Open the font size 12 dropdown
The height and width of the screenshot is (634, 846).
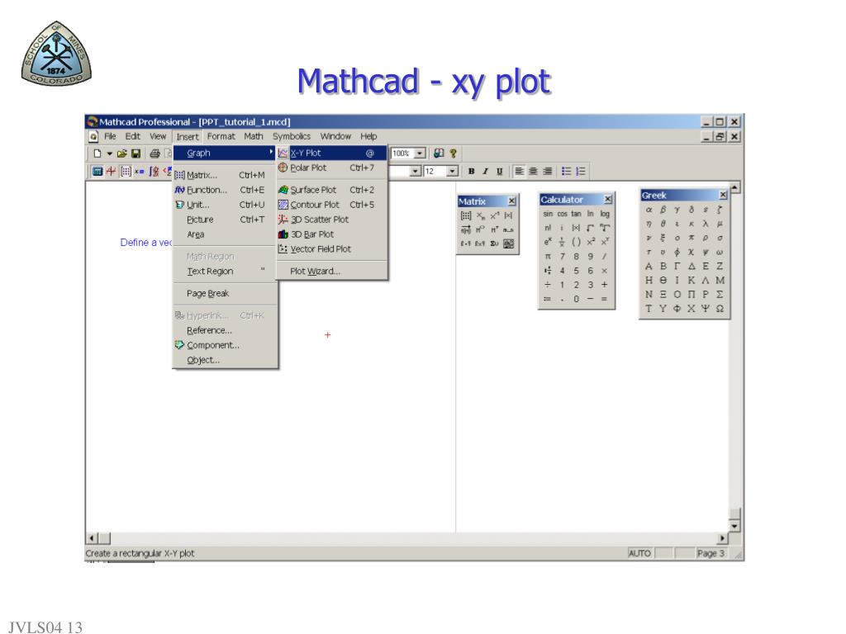pos(453,172)
